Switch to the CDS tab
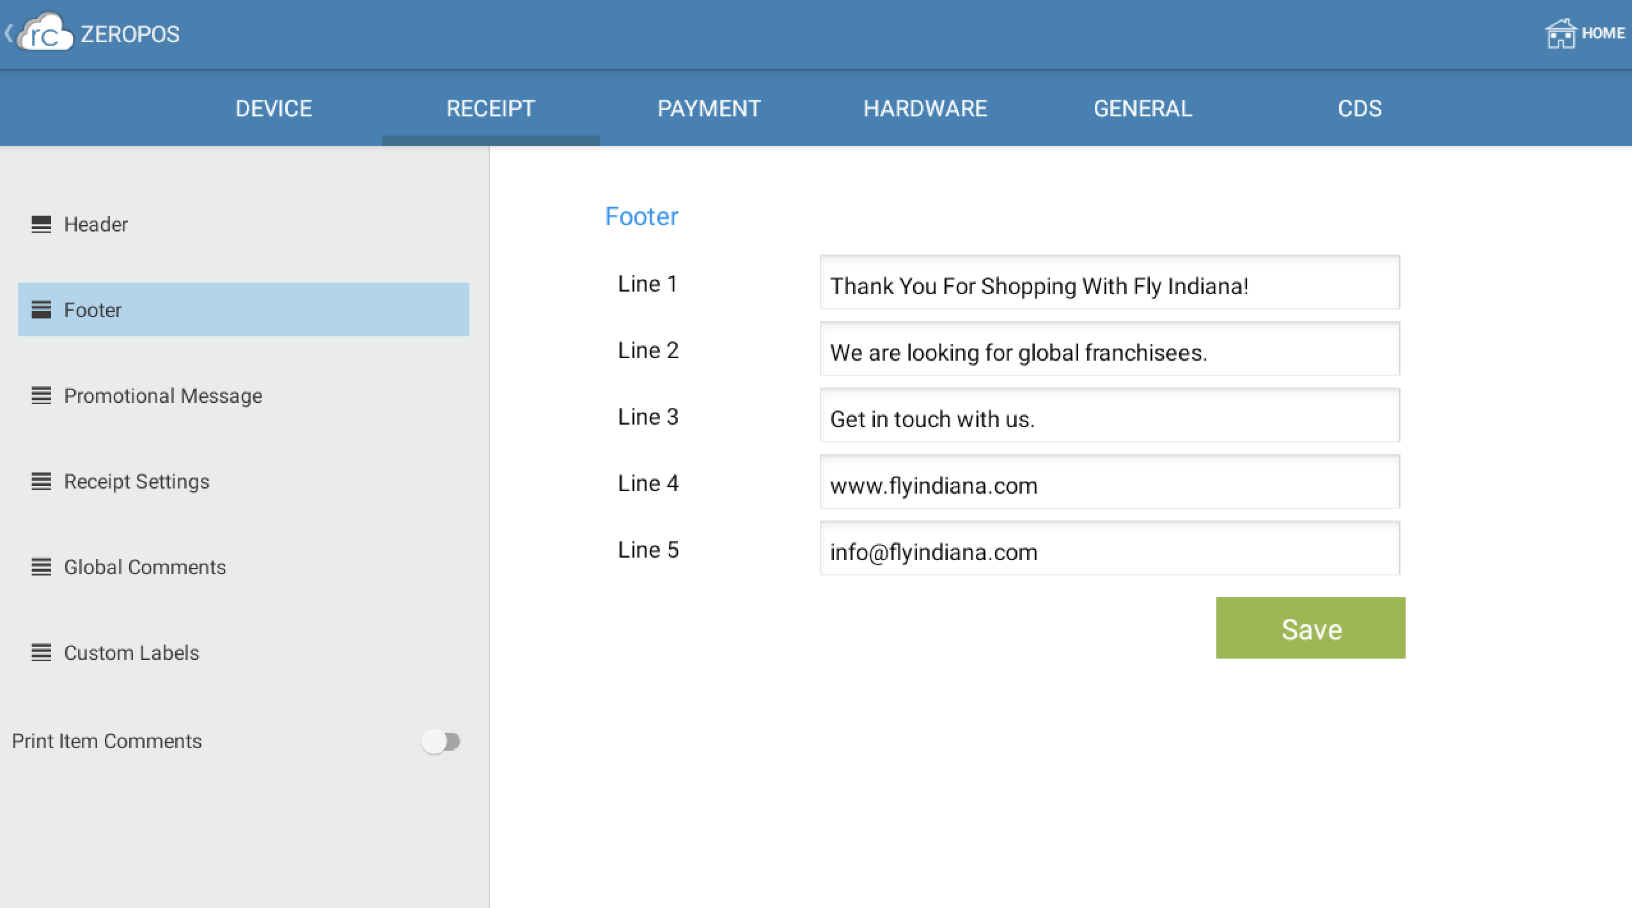Image resolution: width=1632 pixels, height=908 pixels. (1360, 109)
